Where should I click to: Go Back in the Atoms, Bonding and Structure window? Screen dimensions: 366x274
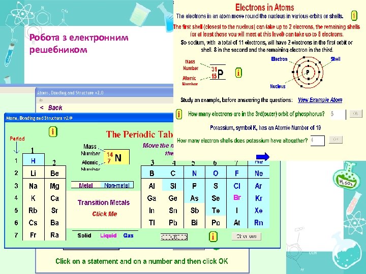(51, 108)
